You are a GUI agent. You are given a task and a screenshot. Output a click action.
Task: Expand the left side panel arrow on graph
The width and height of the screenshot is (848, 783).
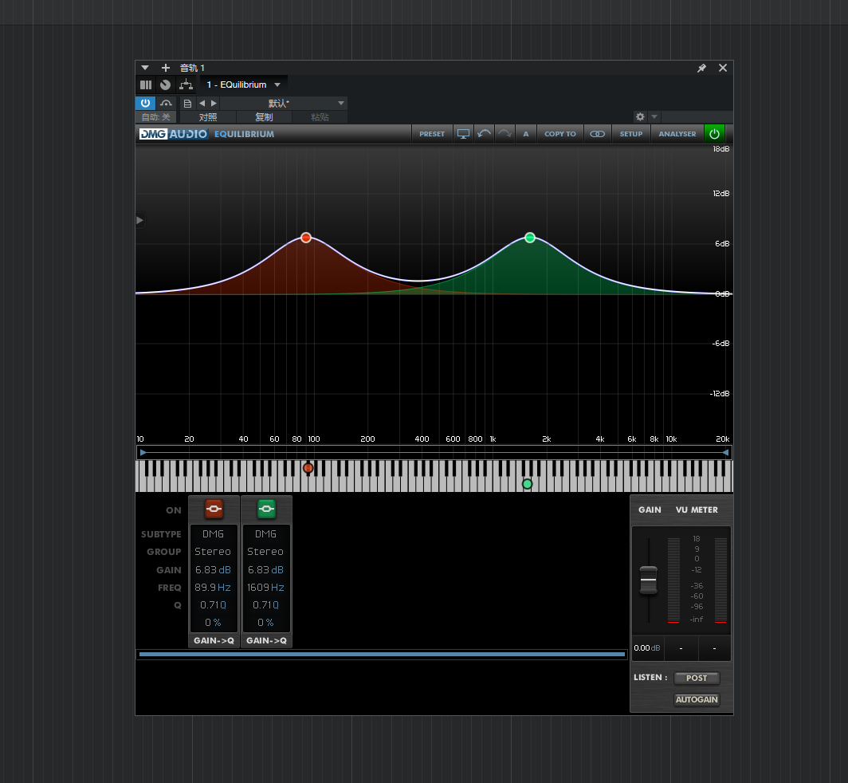(140, 220)
